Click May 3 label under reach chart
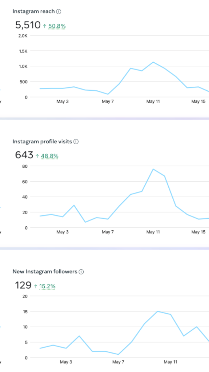Viewport: 209px width, 372px height. pyautogui.click(x=62, y=102)
